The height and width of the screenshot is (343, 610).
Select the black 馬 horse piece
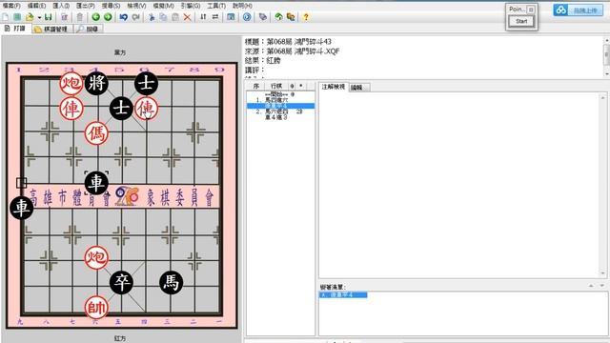tap(172, 282)
